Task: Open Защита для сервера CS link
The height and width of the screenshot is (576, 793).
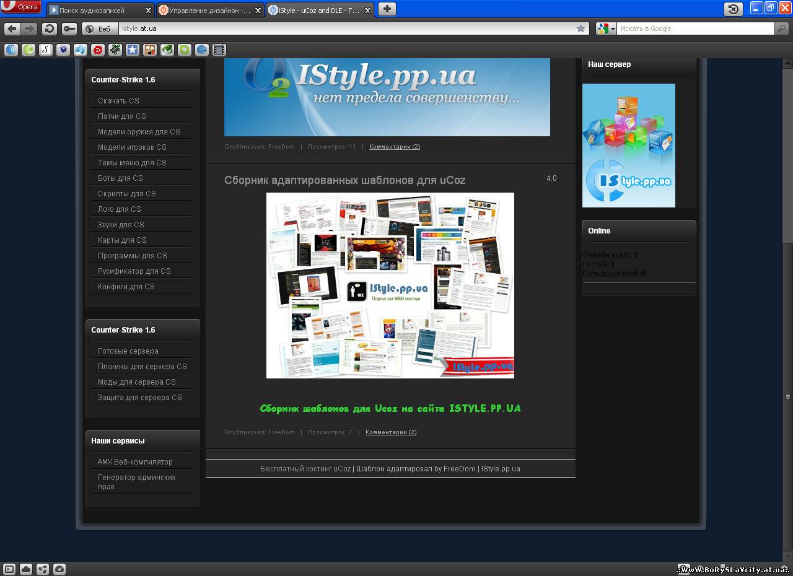Action: 140,398
